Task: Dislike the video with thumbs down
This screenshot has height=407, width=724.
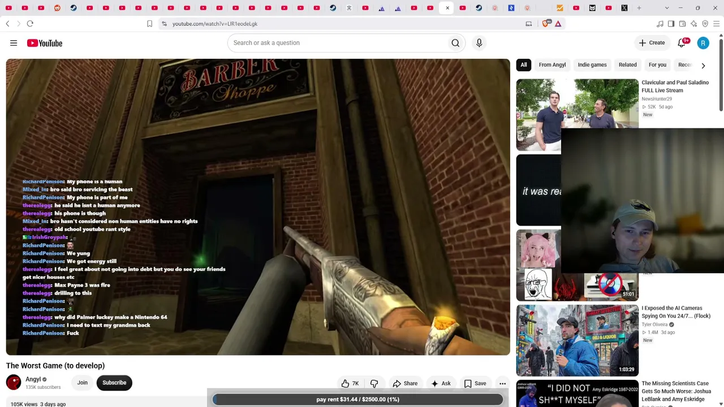Action: tap(374, 383)
